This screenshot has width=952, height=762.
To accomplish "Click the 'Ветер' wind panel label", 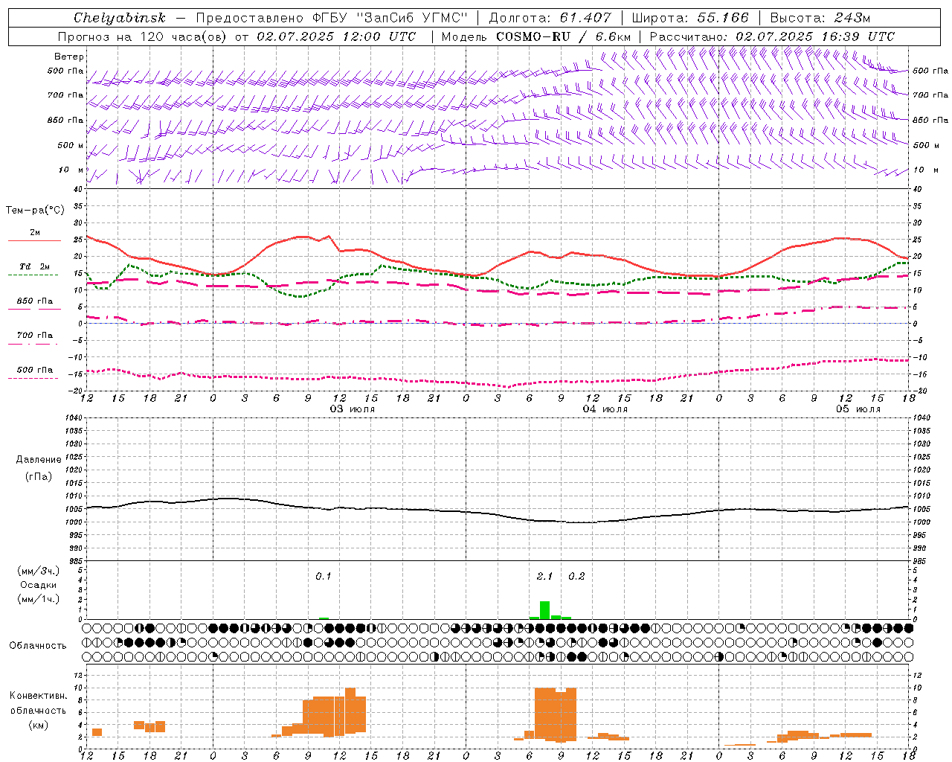I will (x=69, y=57).
